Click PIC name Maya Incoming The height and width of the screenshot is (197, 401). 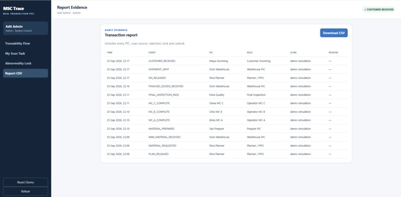point(218,61)
